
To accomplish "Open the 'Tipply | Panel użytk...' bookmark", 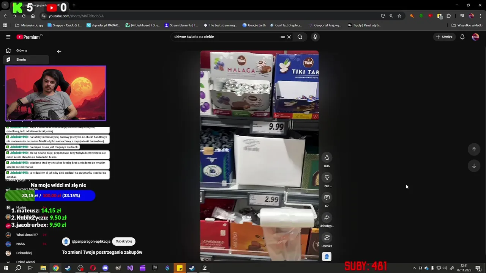I will tap(364, 25).
